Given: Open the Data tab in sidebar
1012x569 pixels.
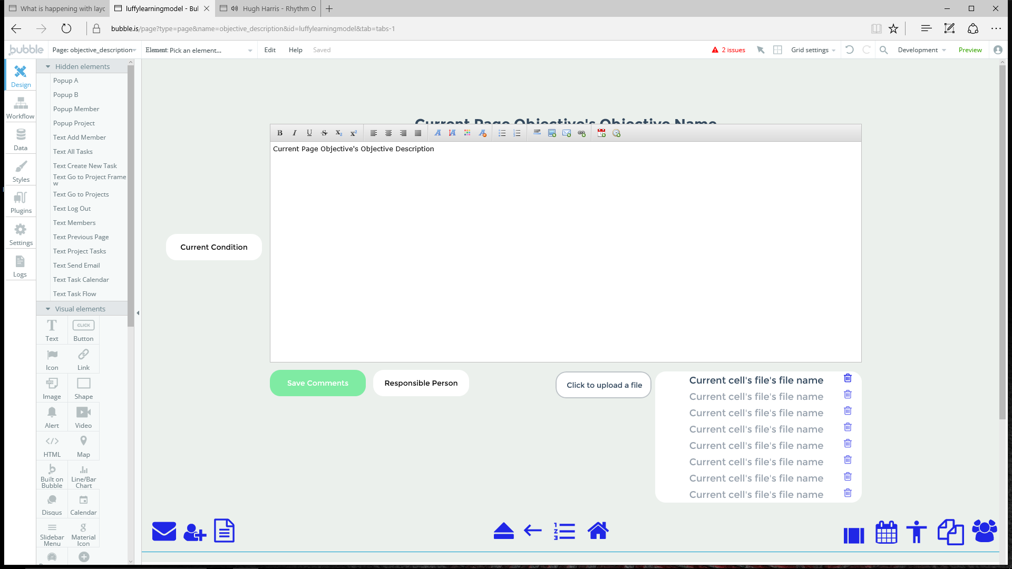Looking at the screenshot, I should (21, 140).
